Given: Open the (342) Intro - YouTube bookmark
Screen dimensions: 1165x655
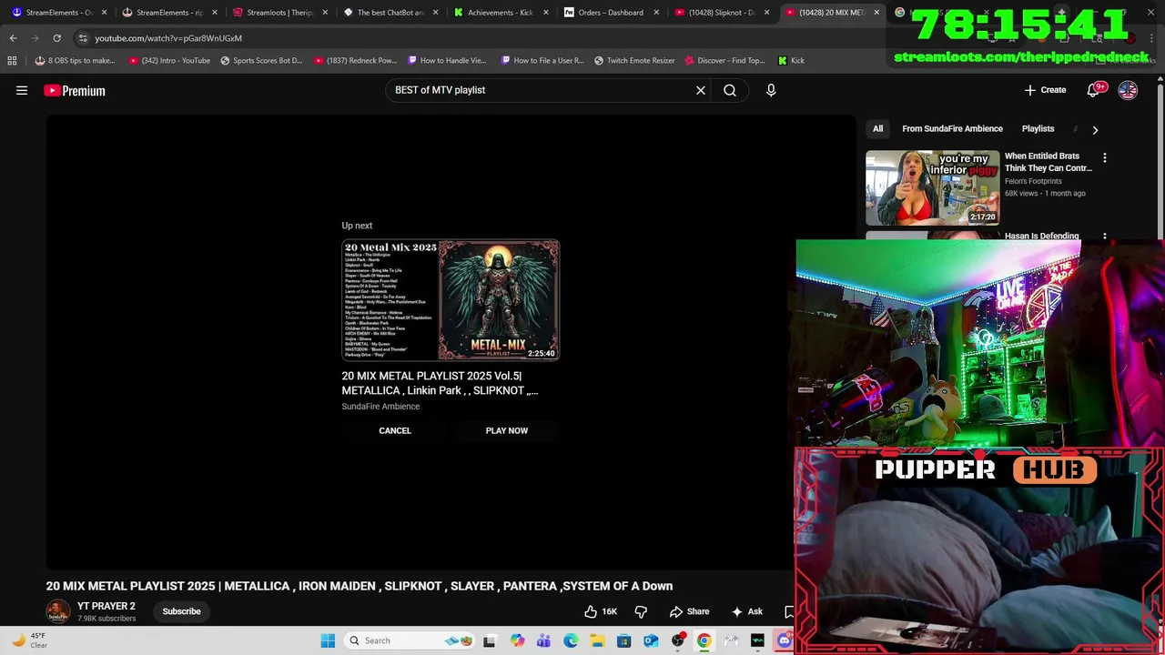Looking at the screenshot, I should tap(169, 60).
